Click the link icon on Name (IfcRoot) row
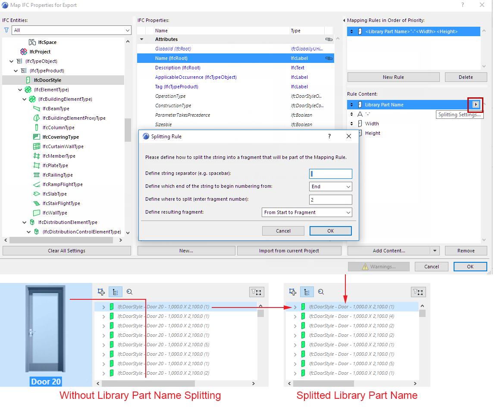This screenshot has width=495, height=407. coord(329,58)
